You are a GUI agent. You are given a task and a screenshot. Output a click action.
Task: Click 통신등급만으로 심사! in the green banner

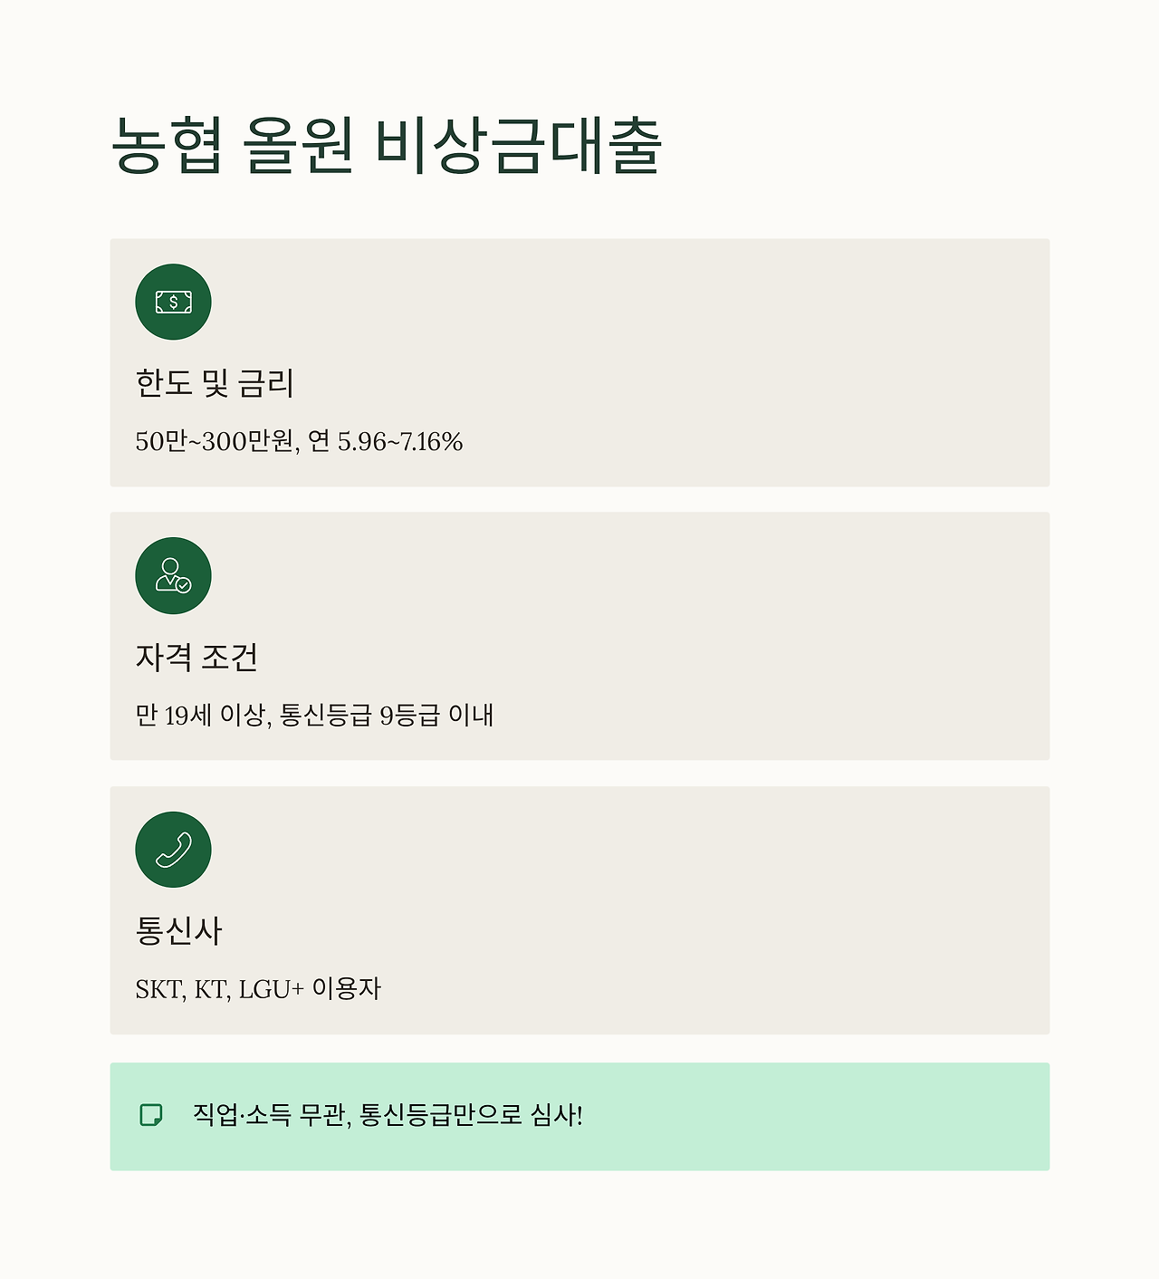coord(471,1115)
